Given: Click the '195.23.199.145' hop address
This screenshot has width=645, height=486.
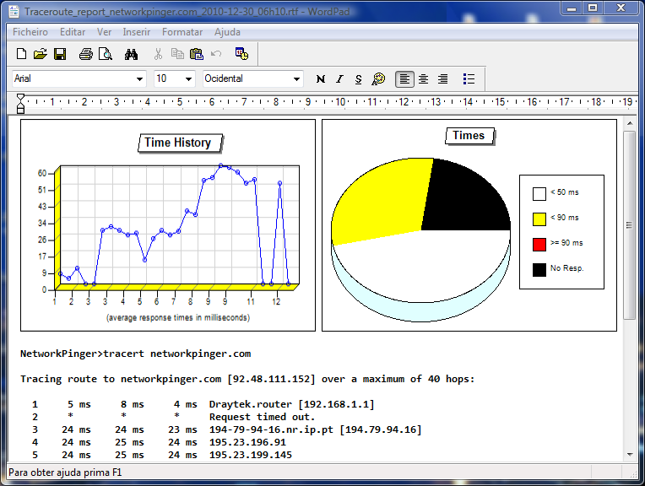Looking at the screenshot, I should [x=251, y=455].
